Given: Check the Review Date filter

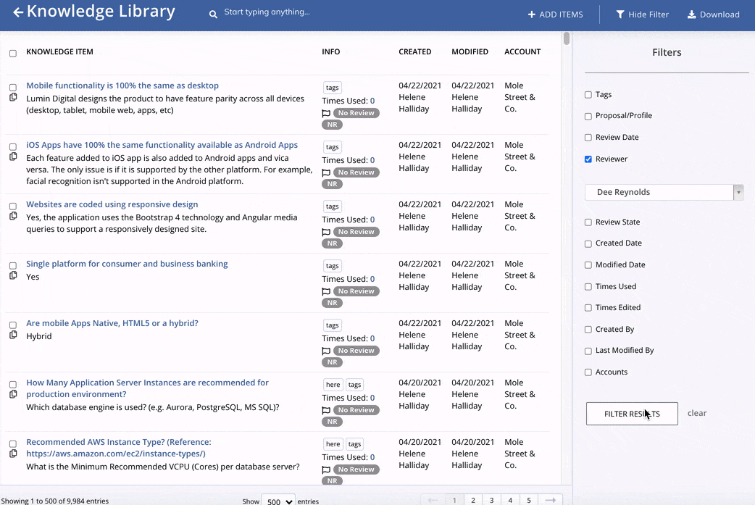Looking at the screenshot, I should click(x=588, y=138).
